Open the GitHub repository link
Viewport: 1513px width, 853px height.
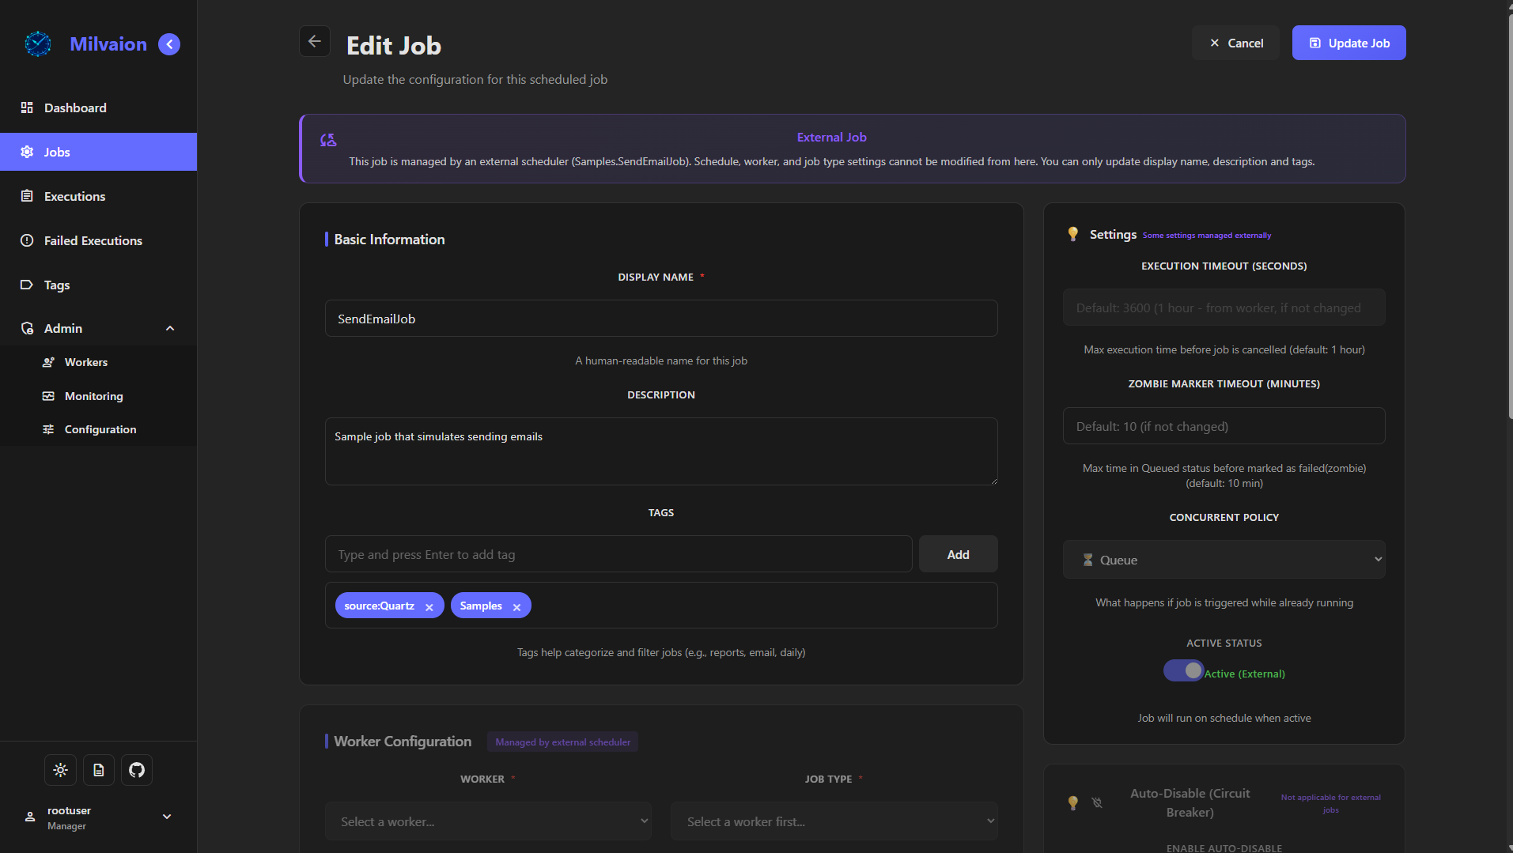pyautogui.click(x=136, y=769)
